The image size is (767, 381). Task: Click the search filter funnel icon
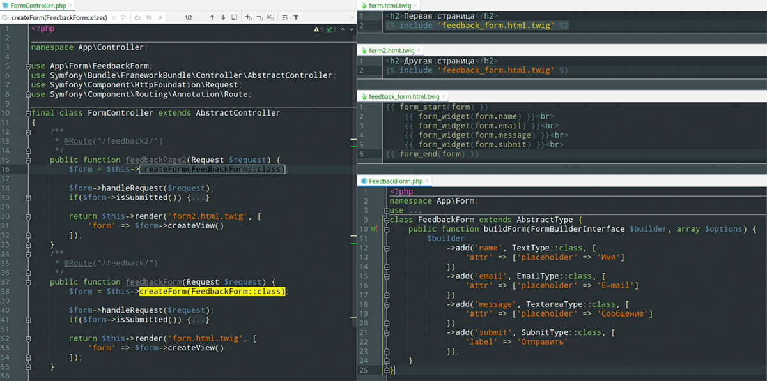click(x=296, y=17)
